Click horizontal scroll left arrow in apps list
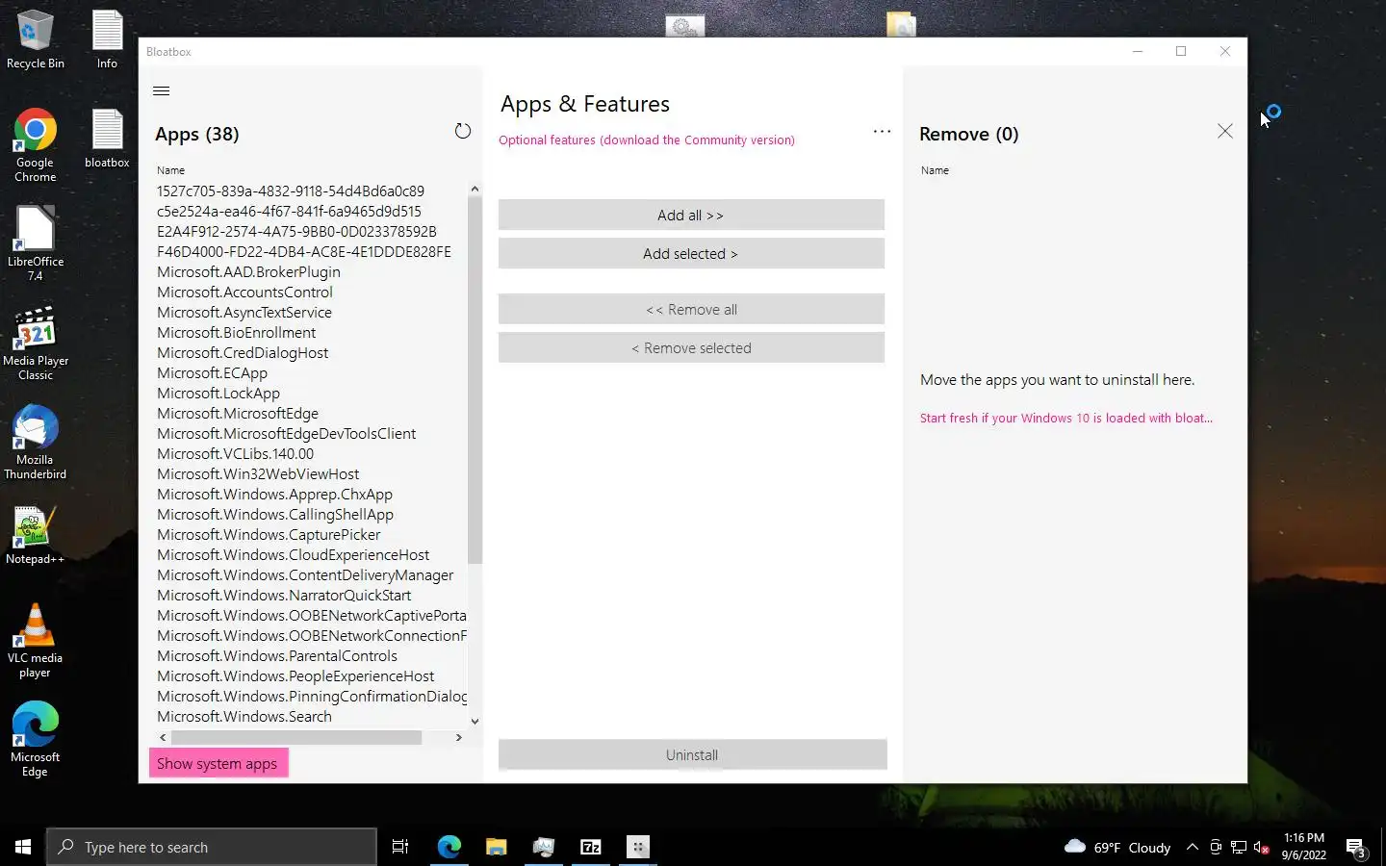The width and height of the screenshot is (1386, 866). click(163, 737)
